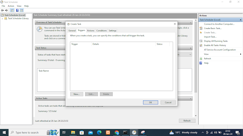Open Task View on taskbar
Screen dimensions: 243x136
tap(64, 133)
